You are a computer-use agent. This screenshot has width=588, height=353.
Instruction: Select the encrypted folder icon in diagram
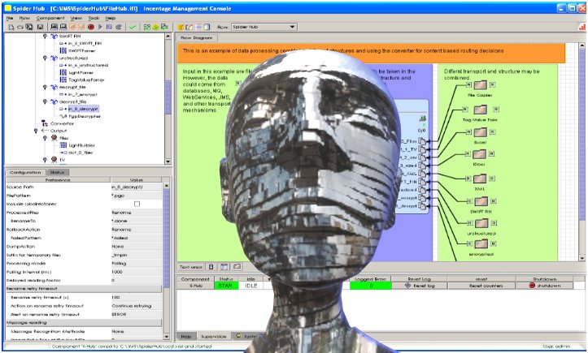tap(481, 244)
